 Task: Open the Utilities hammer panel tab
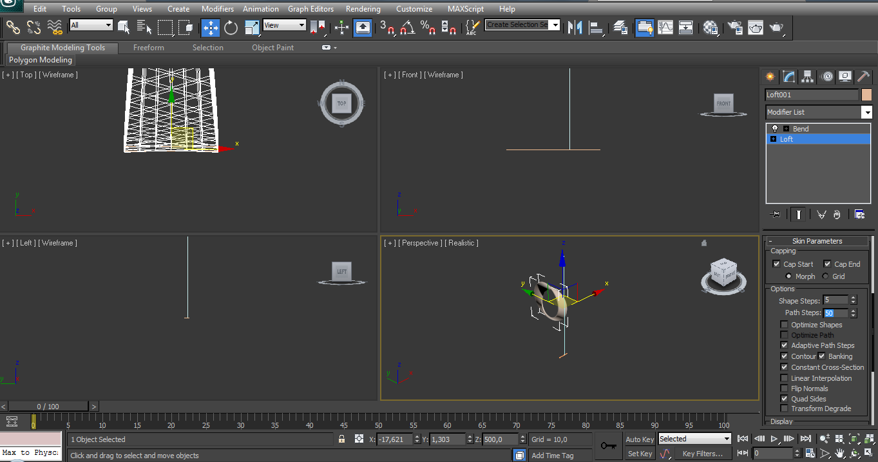(863, 77)
